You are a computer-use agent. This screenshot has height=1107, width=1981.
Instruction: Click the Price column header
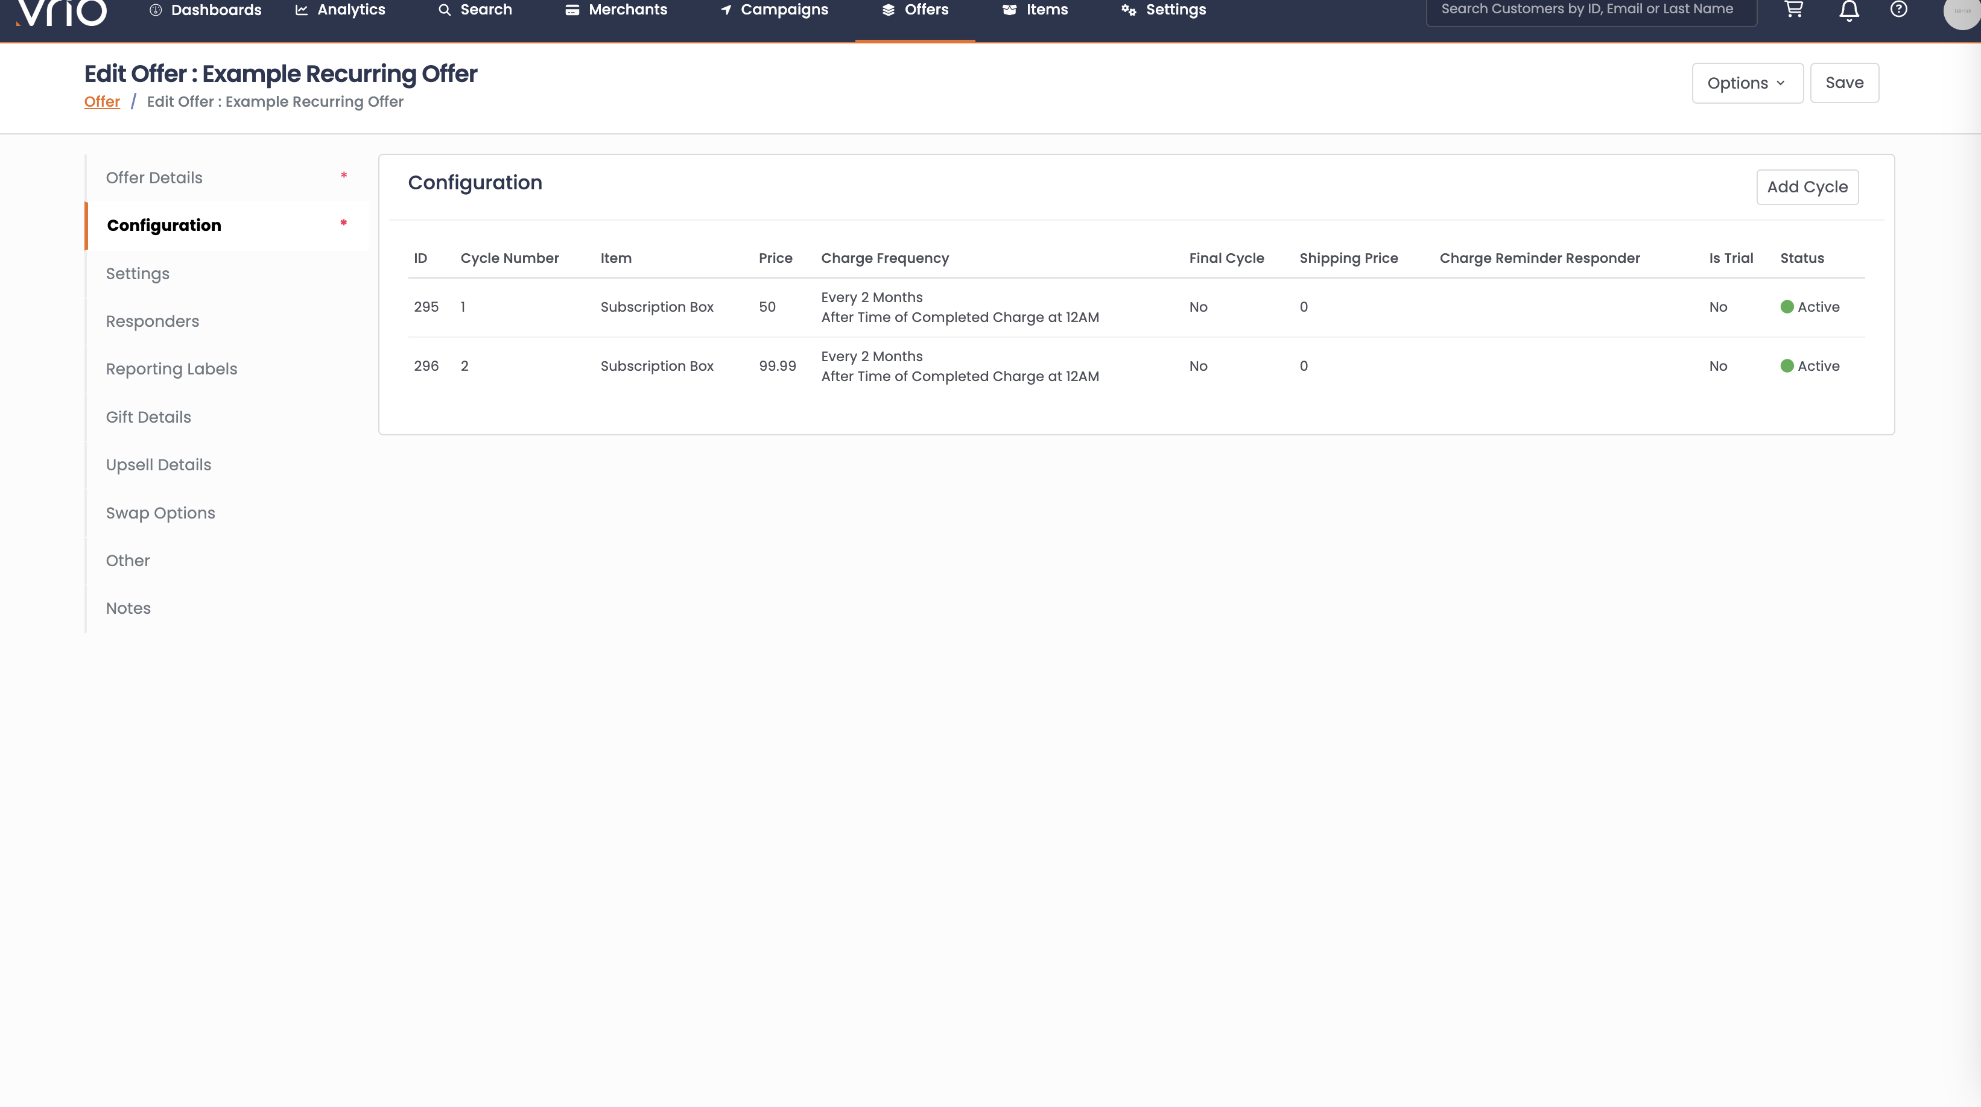[x=775, y=258]
